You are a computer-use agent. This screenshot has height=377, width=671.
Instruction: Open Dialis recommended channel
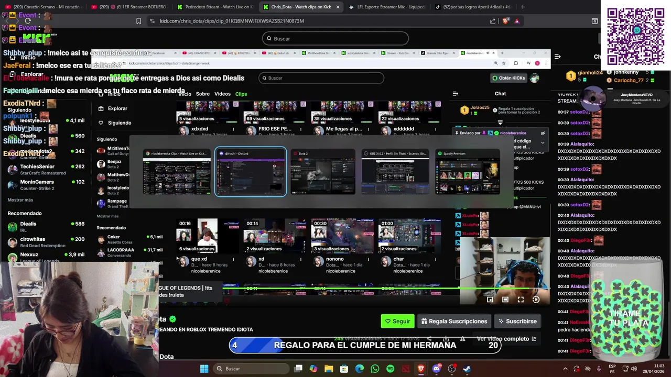46,227
